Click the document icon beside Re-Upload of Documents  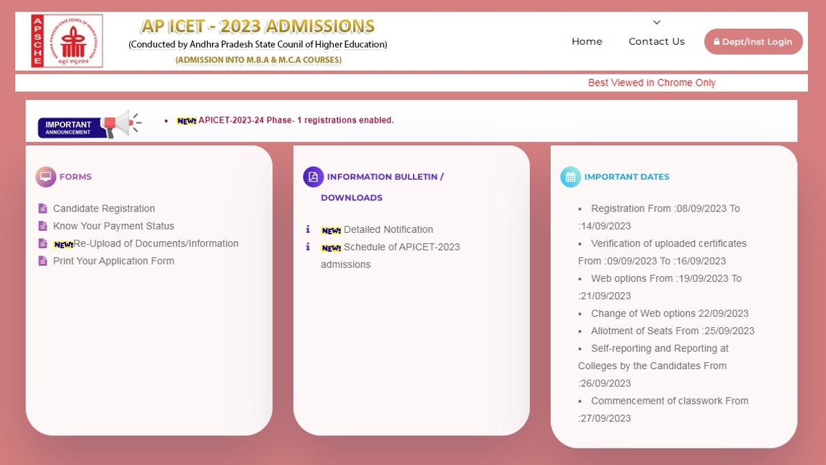43,244
